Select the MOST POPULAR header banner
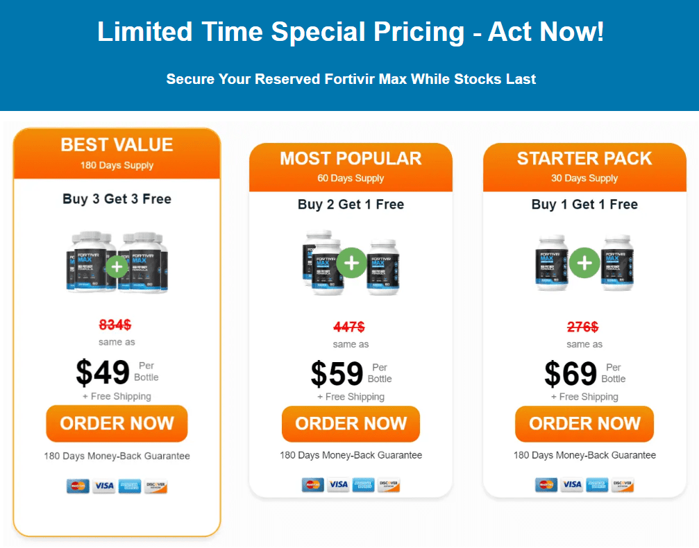 [x=351, y=167]
